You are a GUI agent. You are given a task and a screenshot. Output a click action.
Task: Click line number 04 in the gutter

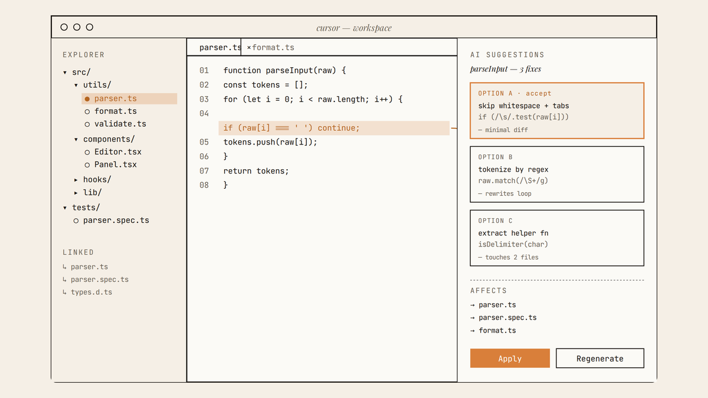coord(204,113)
